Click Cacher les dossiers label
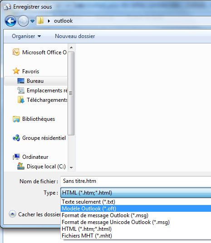 [39, 214]
